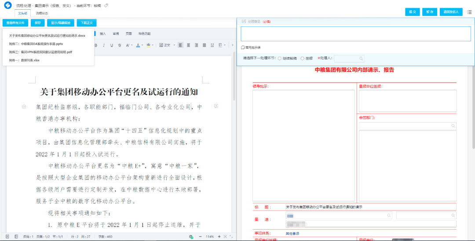The height and width of the screenshot is (241, 475).
Task: Click the line spacing icon
Action: [x=220, y=45]
